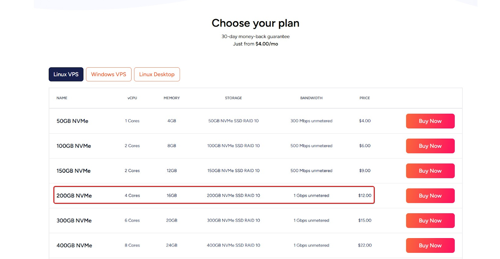Screen dimensions: 500x259
Task: Select the Linux VPS tab
Action: (x=66, y=74)
